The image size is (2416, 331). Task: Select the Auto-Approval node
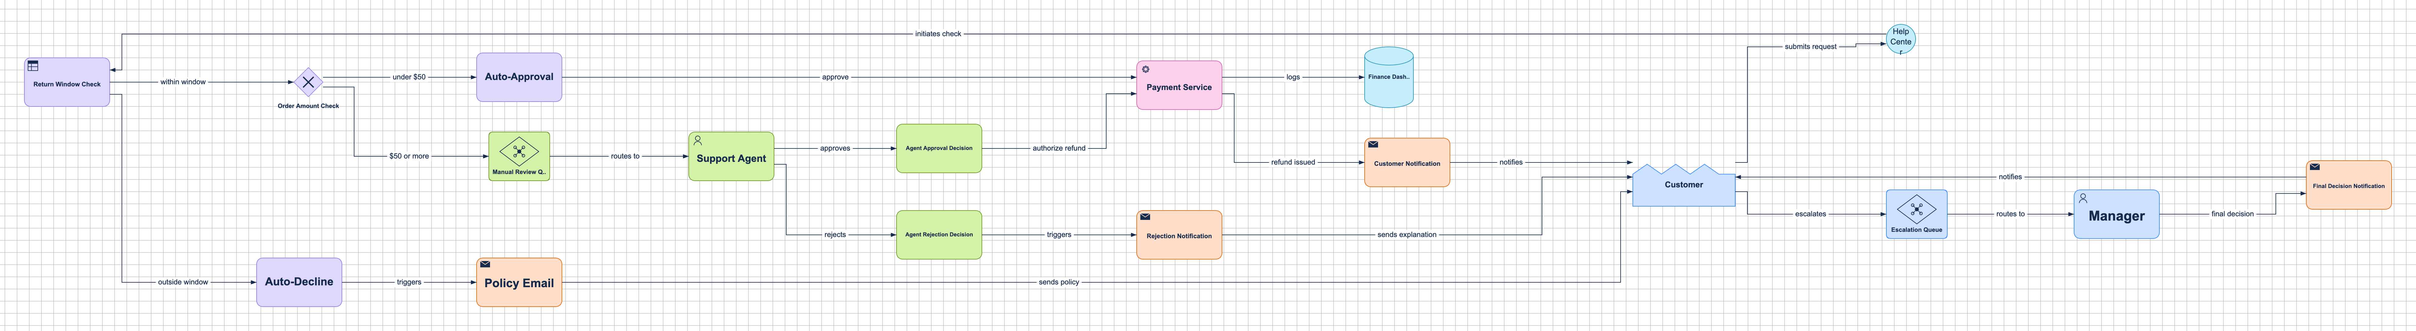pos(519,77)
